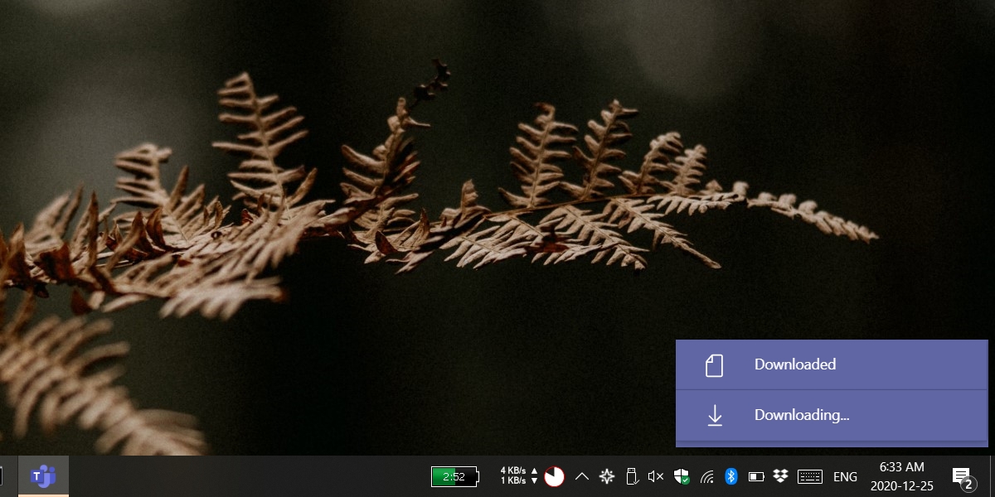The image size is (995, 497).
Task: Unmute the volume speaker icon
Action: pyautogui.click(x=656, y=476)
